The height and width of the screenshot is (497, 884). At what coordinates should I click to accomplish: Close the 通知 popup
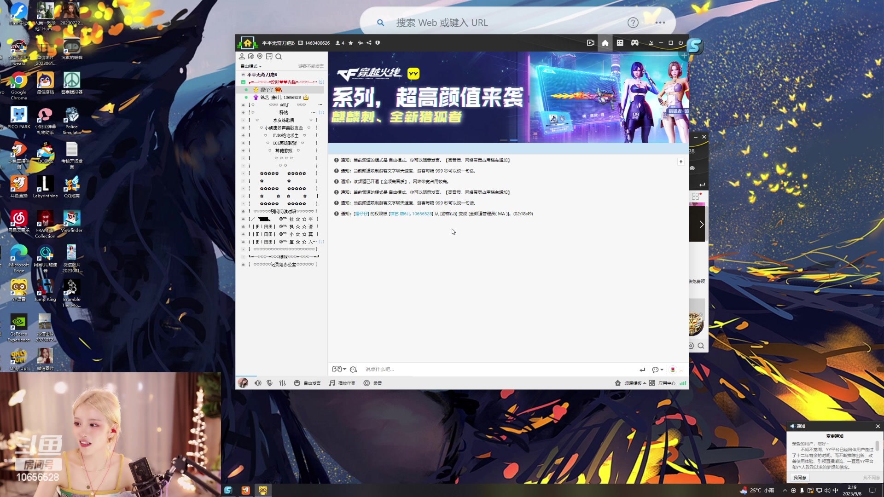tap(878, 427)
